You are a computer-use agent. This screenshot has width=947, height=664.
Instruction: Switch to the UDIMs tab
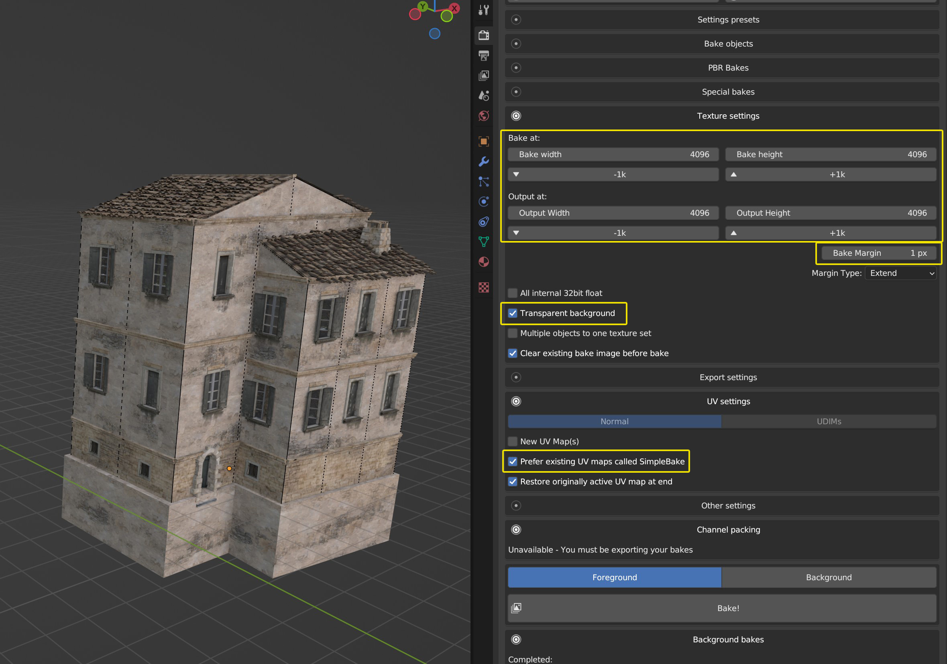pos(829,421)
